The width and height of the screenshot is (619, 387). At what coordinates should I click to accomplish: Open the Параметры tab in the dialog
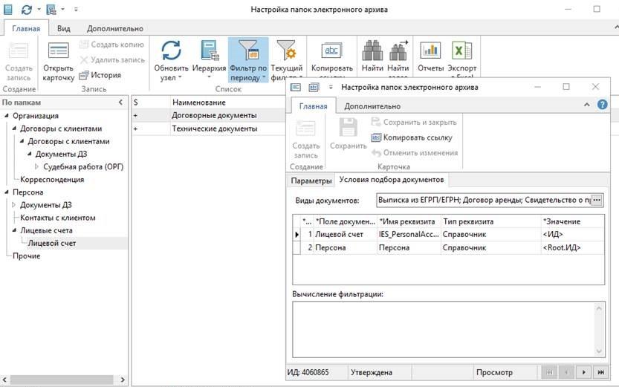point(311,181)
